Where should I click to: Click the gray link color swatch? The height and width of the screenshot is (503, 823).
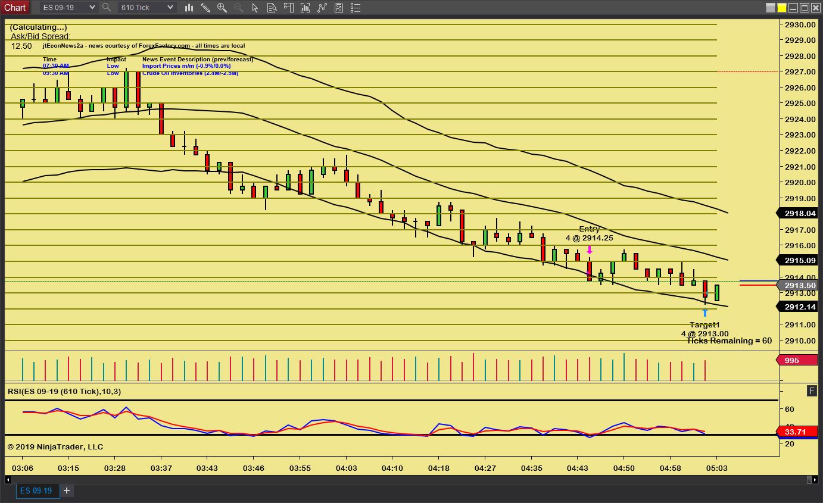pos(771,8)
